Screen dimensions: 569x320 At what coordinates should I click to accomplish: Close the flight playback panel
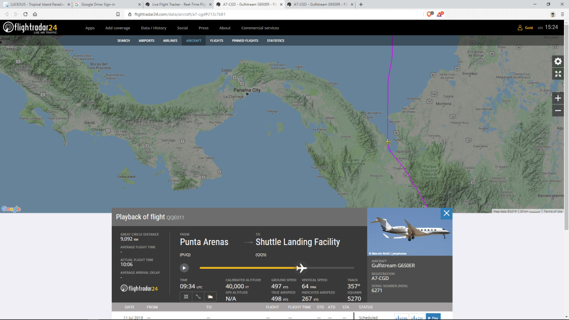(446, 213)
